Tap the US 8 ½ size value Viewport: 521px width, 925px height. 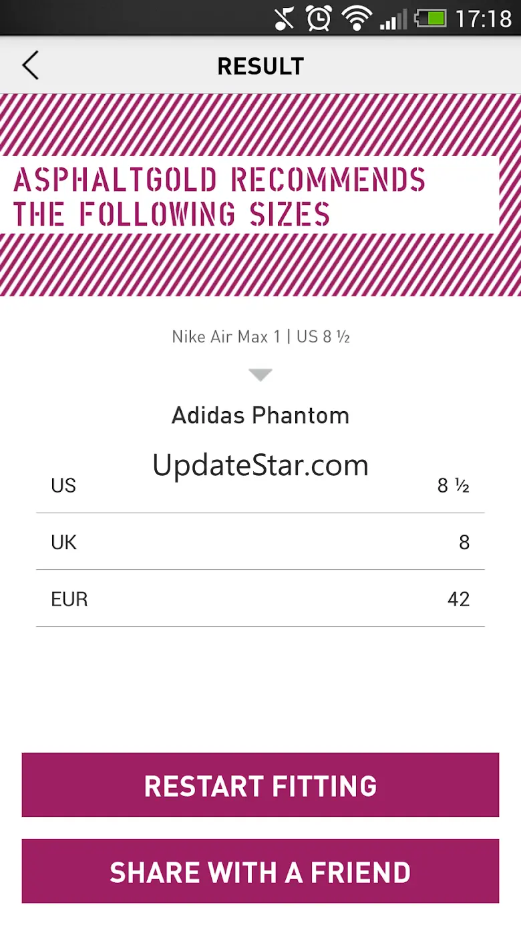(454, 486)
